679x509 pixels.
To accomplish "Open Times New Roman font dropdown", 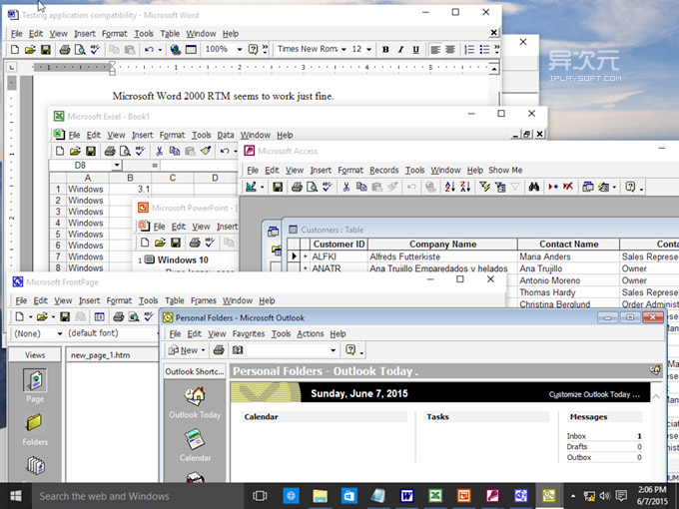I will point(343,49).
